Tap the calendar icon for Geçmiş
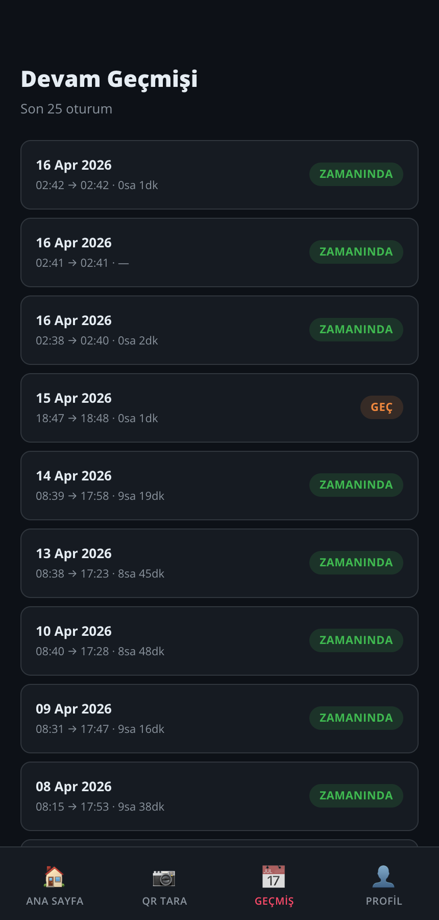The width and height of the screenshot is (439, 920). coord(274,877)
